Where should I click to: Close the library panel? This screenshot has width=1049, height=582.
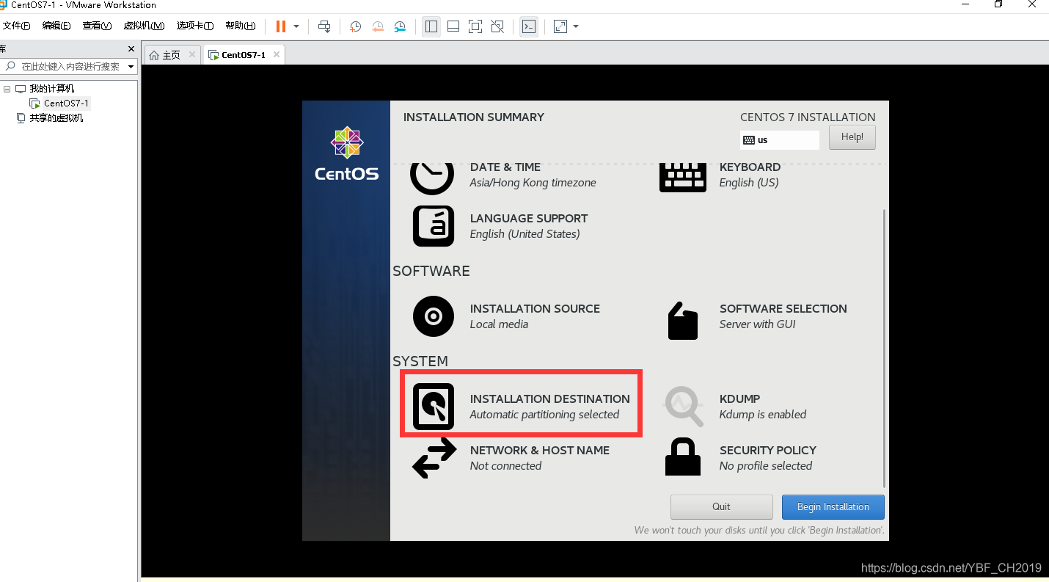tap(131, 49)
